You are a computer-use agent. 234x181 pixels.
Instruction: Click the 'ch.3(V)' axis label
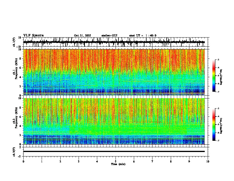pos(14,152)
